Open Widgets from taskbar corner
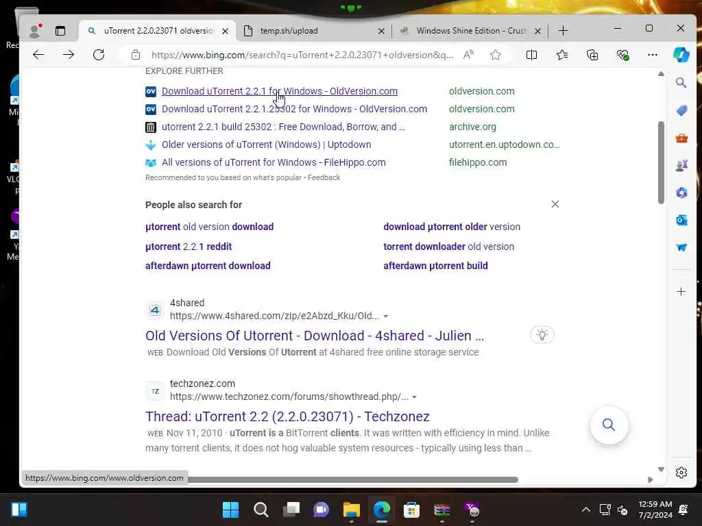Viewport: 702px width, 526px height. click(x=19, y=510)
